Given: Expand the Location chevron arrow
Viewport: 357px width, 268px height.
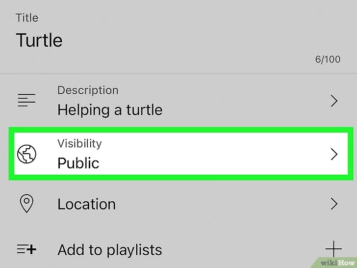Looking at the screenshot, I should [334, 204].
